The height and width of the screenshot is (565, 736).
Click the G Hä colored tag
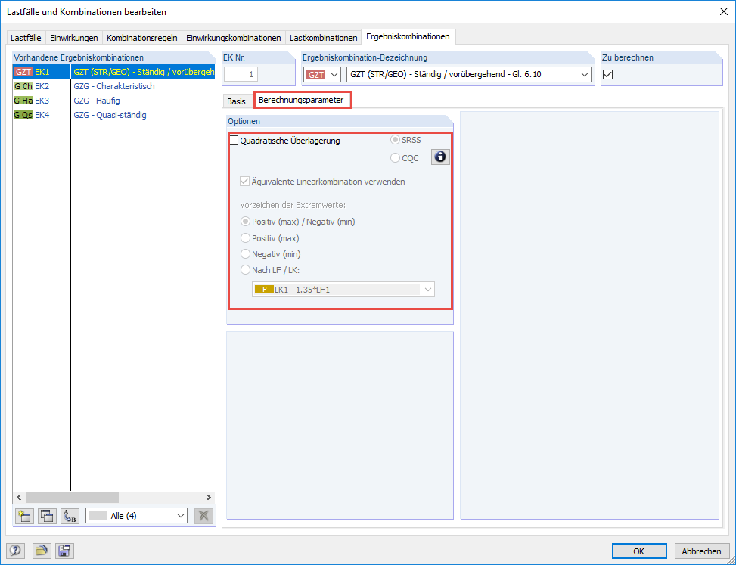coord(23,101)
